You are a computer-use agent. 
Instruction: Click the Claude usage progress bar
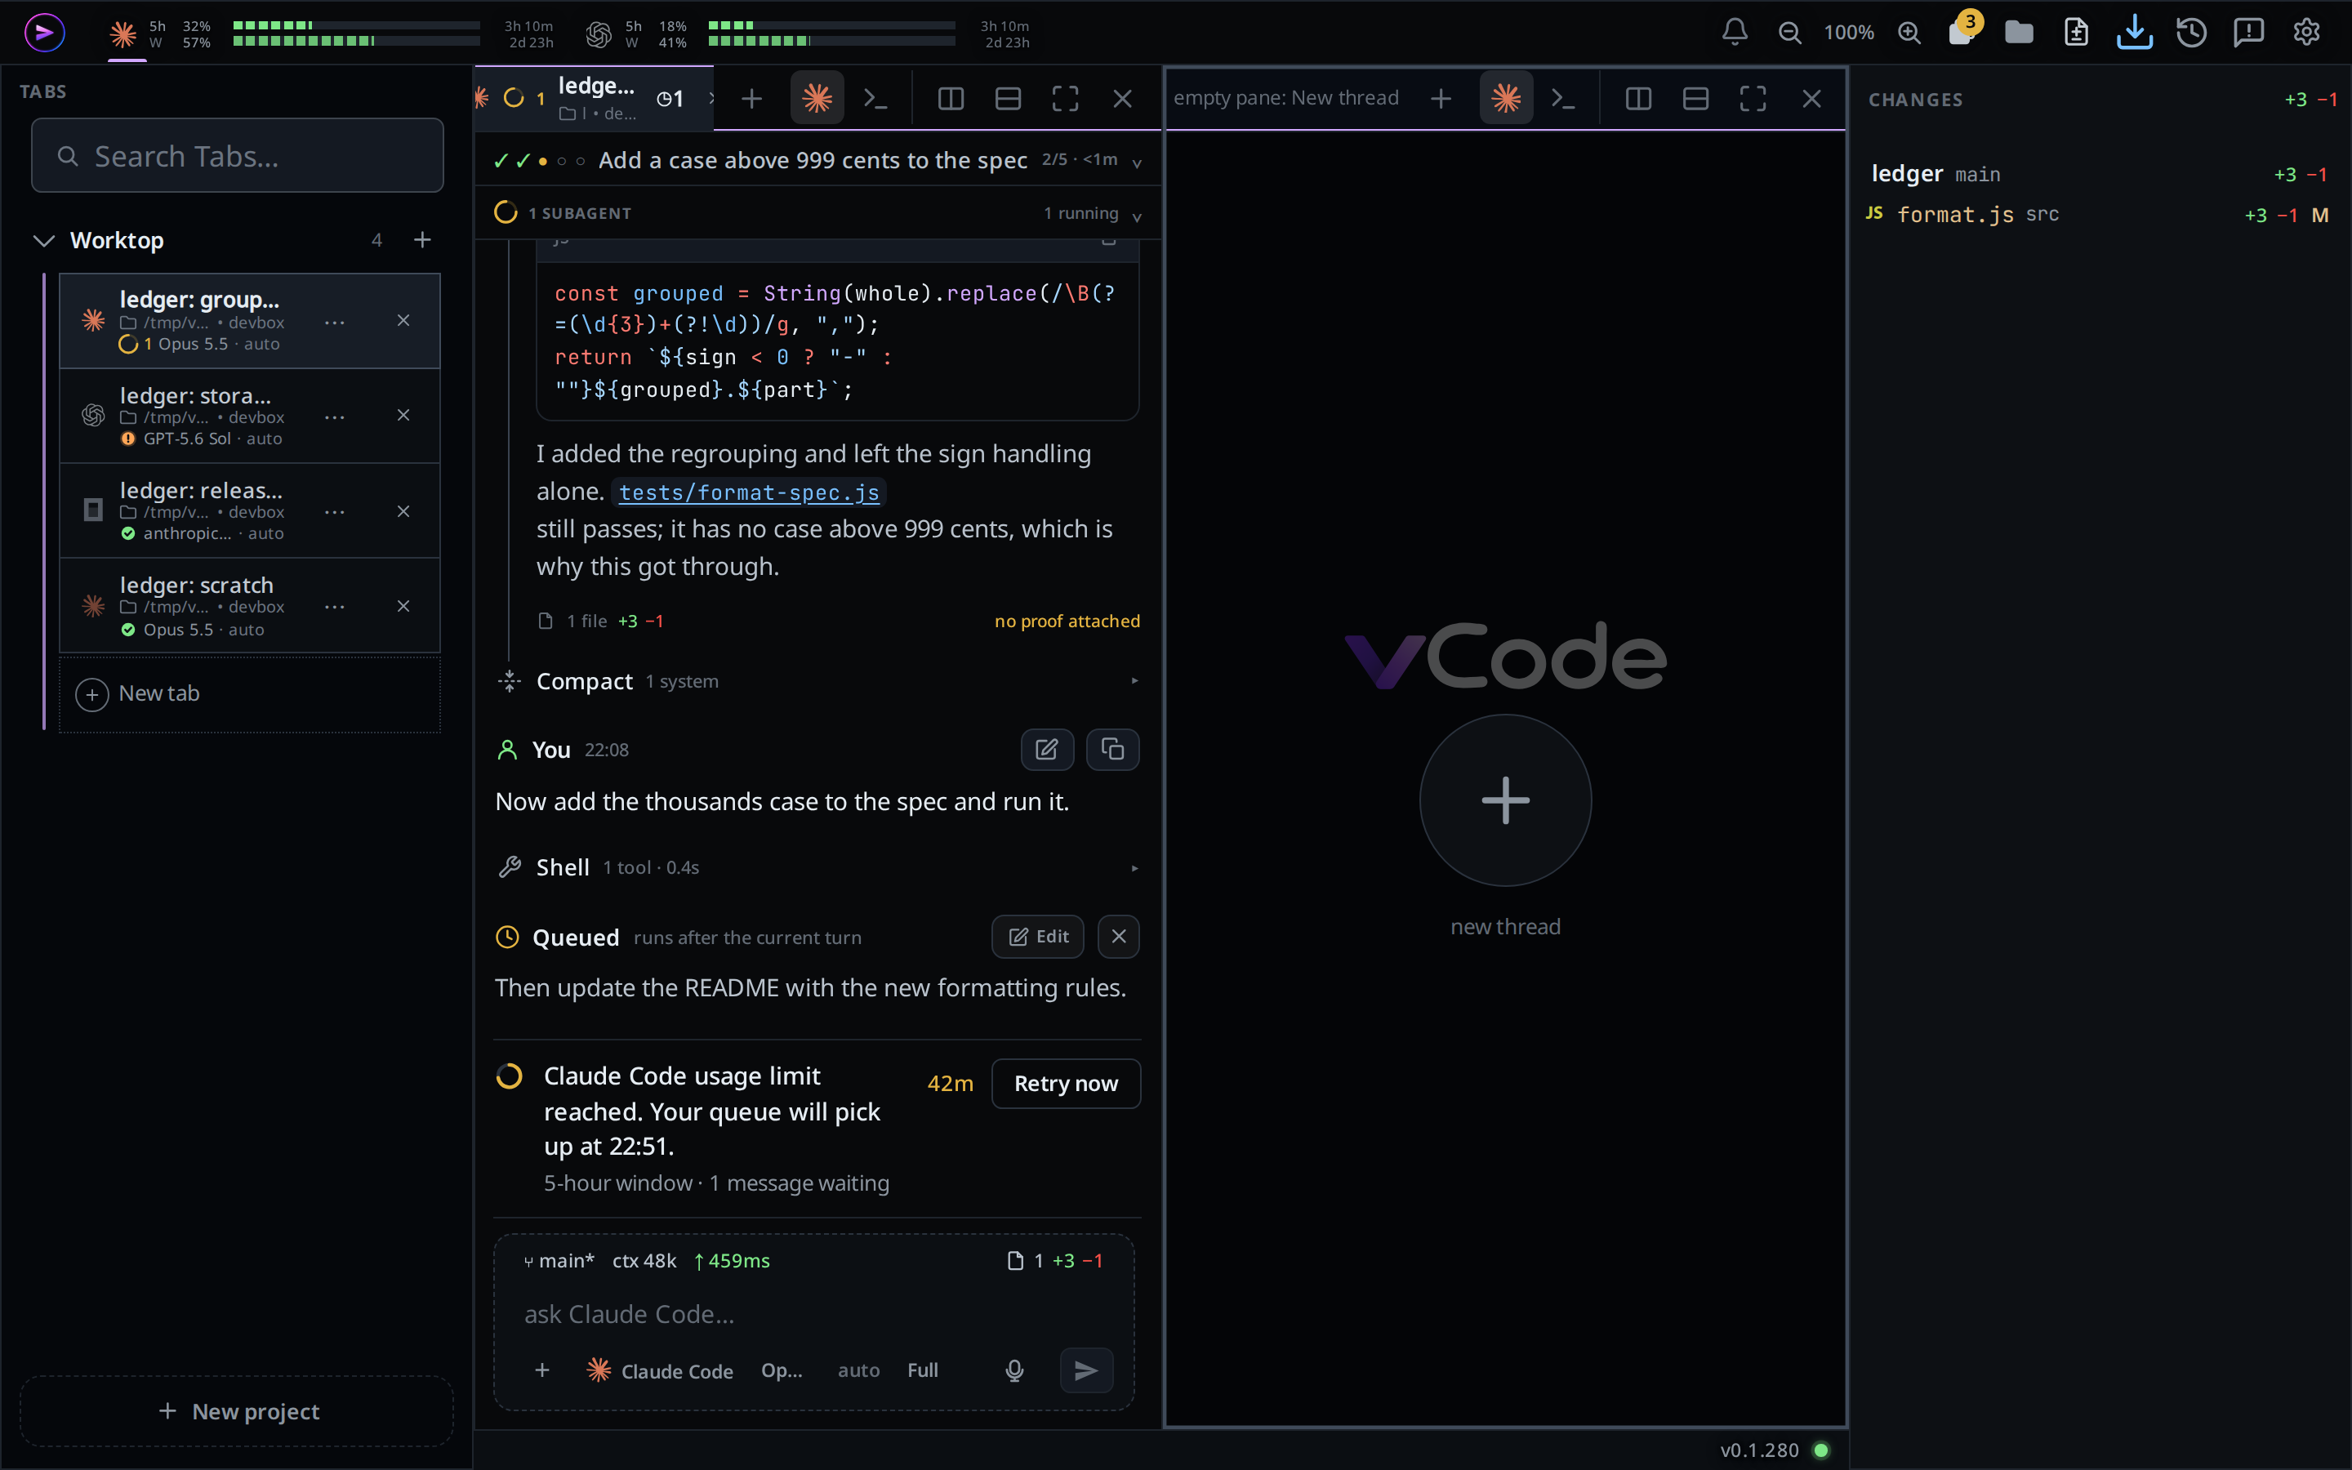click(356, 33)
